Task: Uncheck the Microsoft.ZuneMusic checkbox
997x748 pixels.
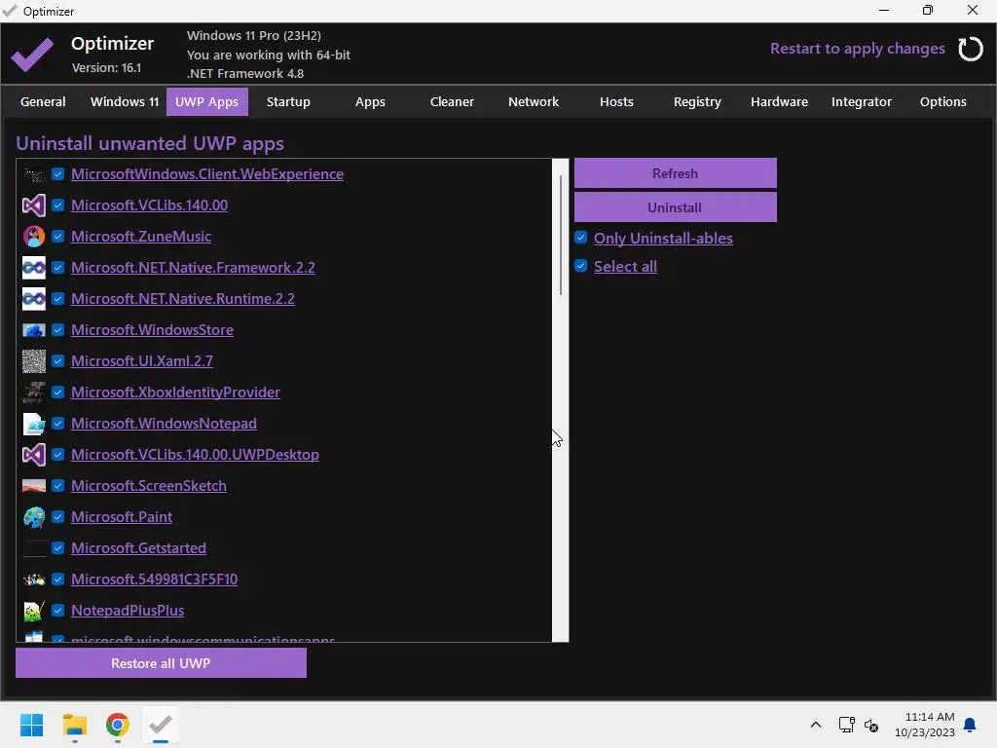Action: point(57,237)
